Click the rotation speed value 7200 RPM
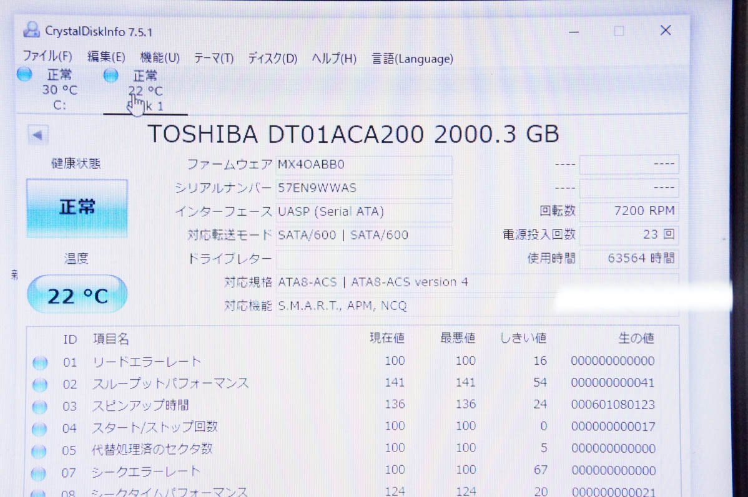Image resolution: width=748 pixels, height=497 pixels. (x=629, y=211)
